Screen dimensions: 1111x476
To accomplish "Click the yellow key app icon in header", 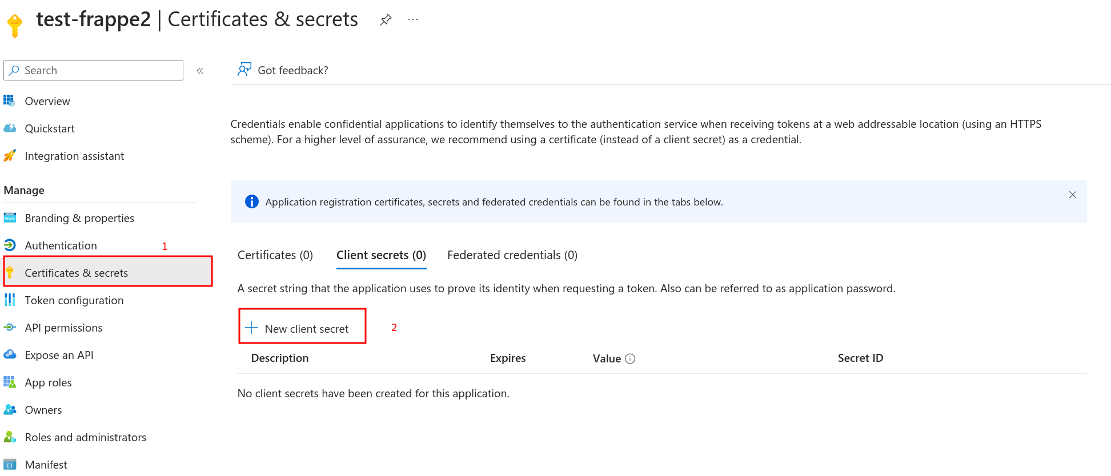I will (x=15, y=26).
